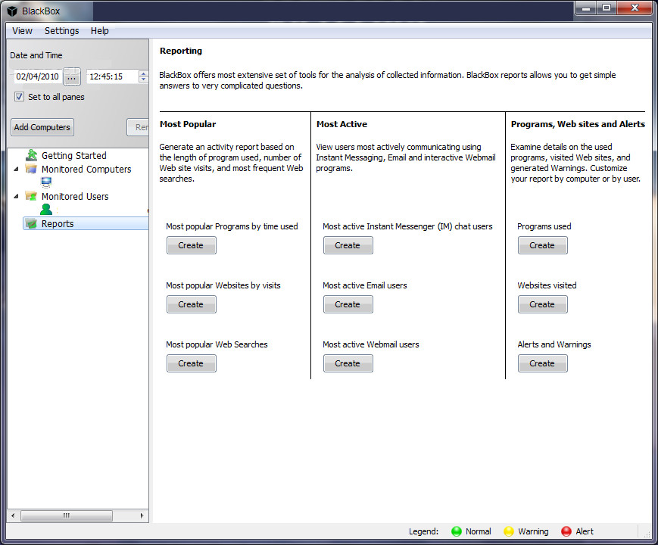Click the 'Most Popular' column heading

point(188,124)
